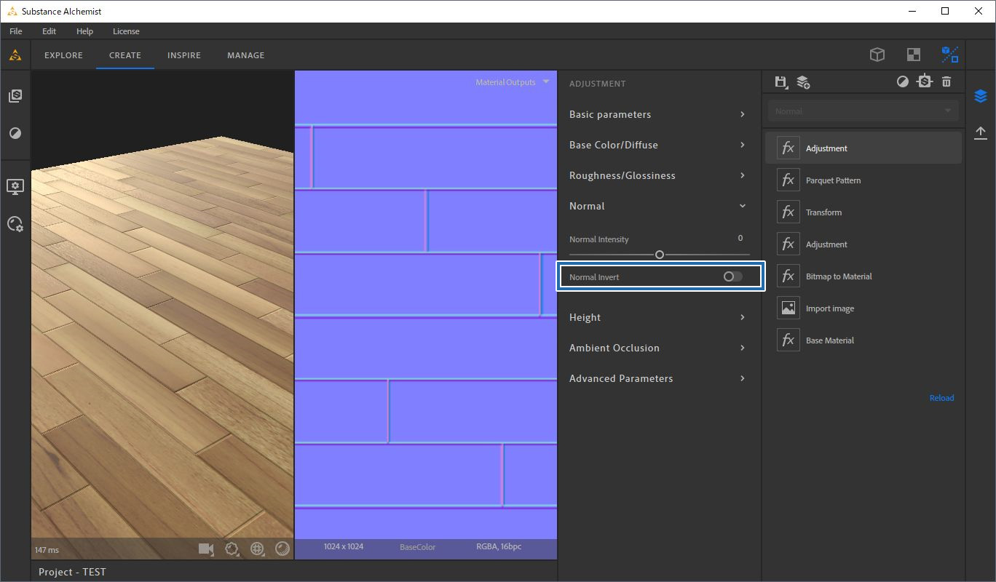Click the BaseColor label in 2D view
Screen dimensions: 996x582
[418, 547]
